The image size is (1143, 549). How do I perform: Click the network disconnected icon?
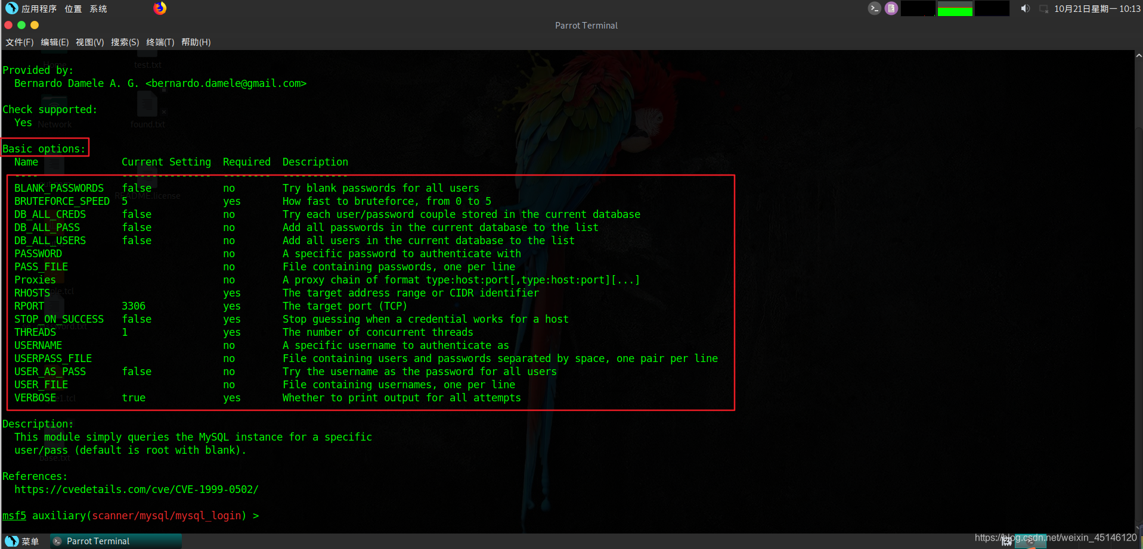1043,9
